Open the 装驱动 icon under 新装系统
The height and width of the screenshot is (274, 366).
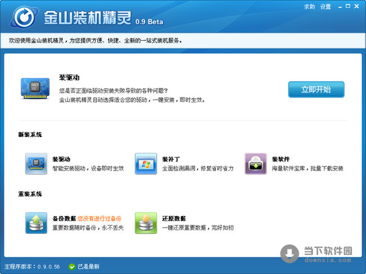36,164
